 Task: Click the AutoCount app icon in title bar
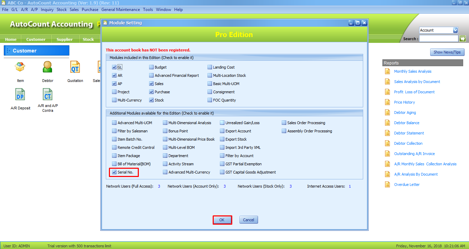point(3,3)
